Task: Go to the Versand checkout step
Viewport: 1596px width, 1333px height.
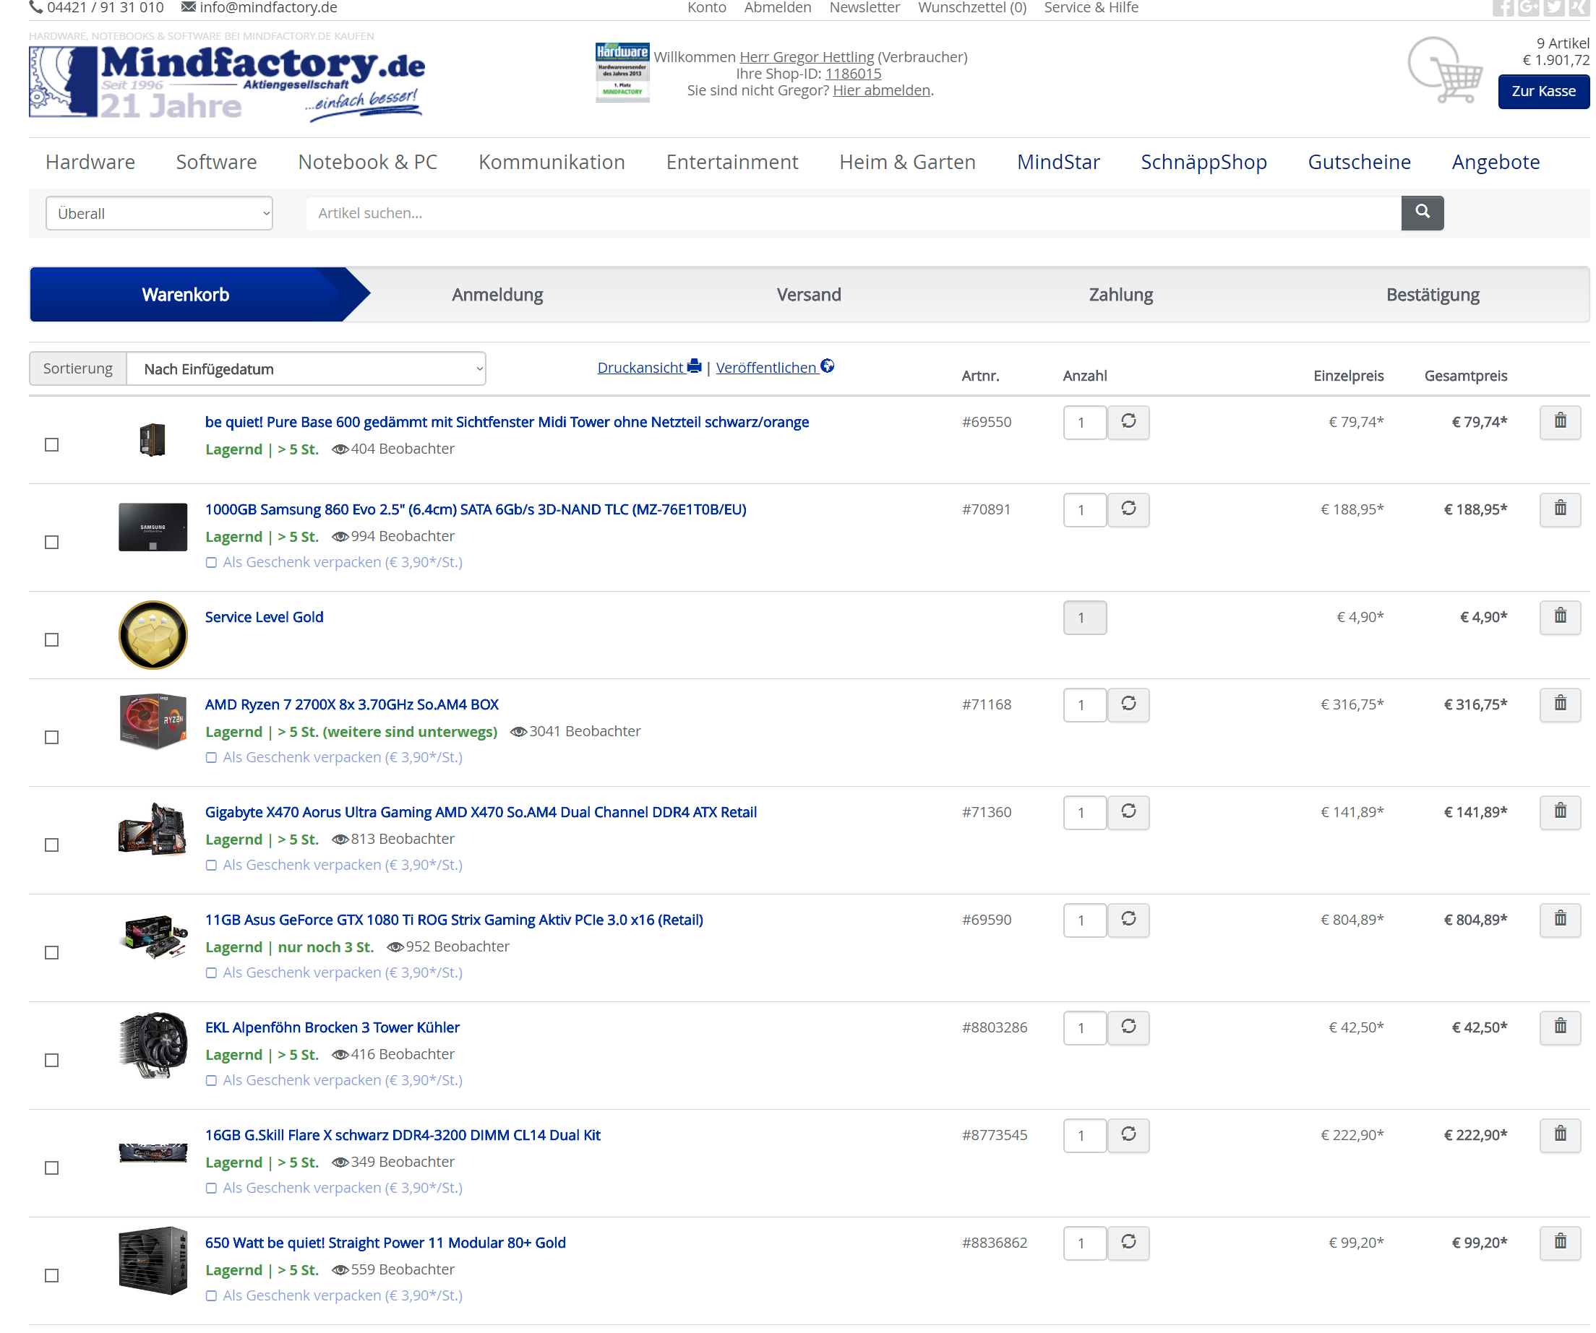Action: coord(809,295)
